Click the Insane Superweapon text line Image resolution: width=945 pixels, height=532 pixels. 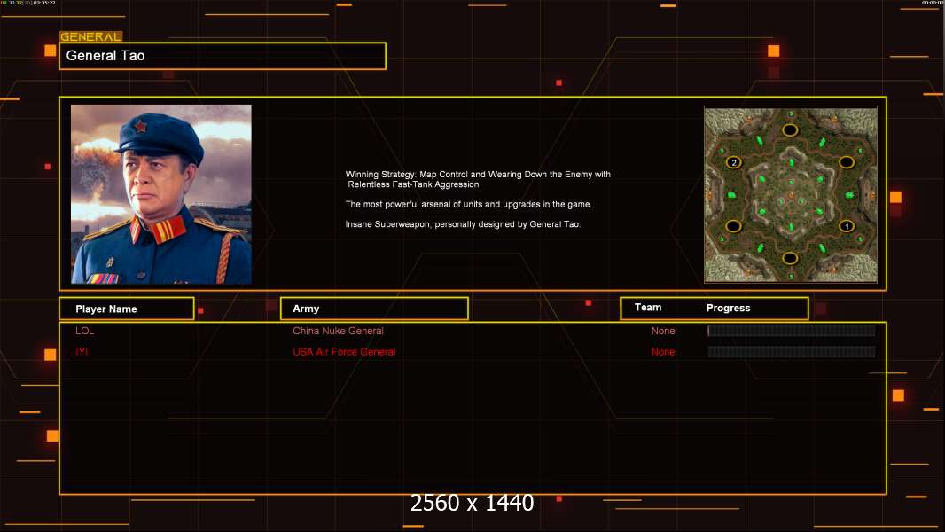(463, 224)
